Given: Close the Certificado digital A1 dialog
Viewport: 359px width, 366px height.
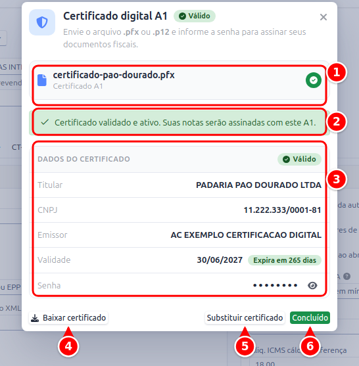Looking at the screenshot, I should pos(323,17).
